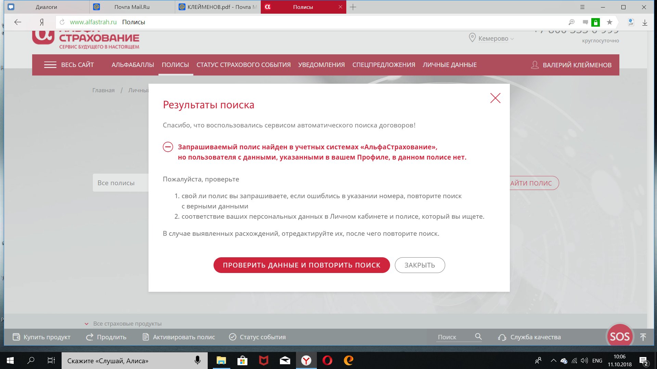Open File Explorer from the taskbar
657x369 pixels.
point(221,360)
